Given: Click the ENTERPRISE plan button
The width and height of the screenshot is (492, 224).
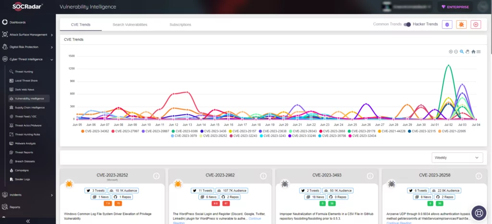Looking at the screenshot, I should coord(455,7).
